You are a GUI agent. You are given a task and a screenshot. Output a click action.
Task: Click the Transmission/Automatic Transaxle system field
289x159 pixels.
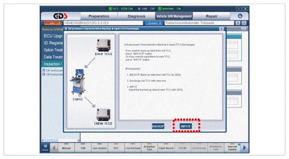(199, 23)
